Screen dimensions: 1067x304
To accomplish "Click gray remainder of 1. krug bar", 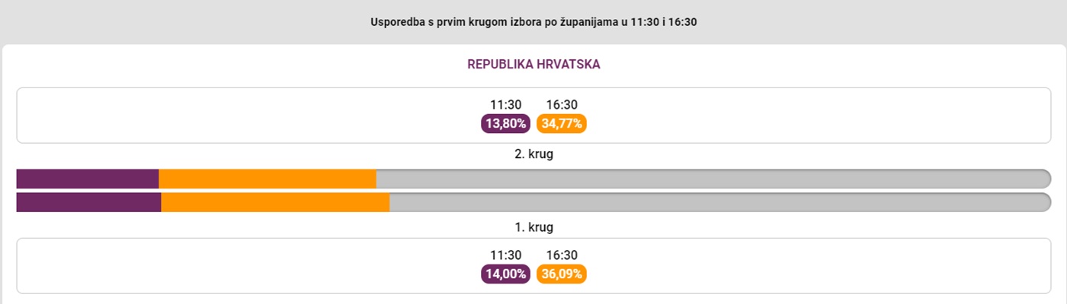I will (720, 202).
